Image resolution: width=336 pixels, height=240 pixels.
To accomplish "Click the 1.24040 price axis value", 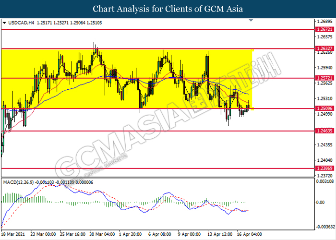I will (325, 160).
